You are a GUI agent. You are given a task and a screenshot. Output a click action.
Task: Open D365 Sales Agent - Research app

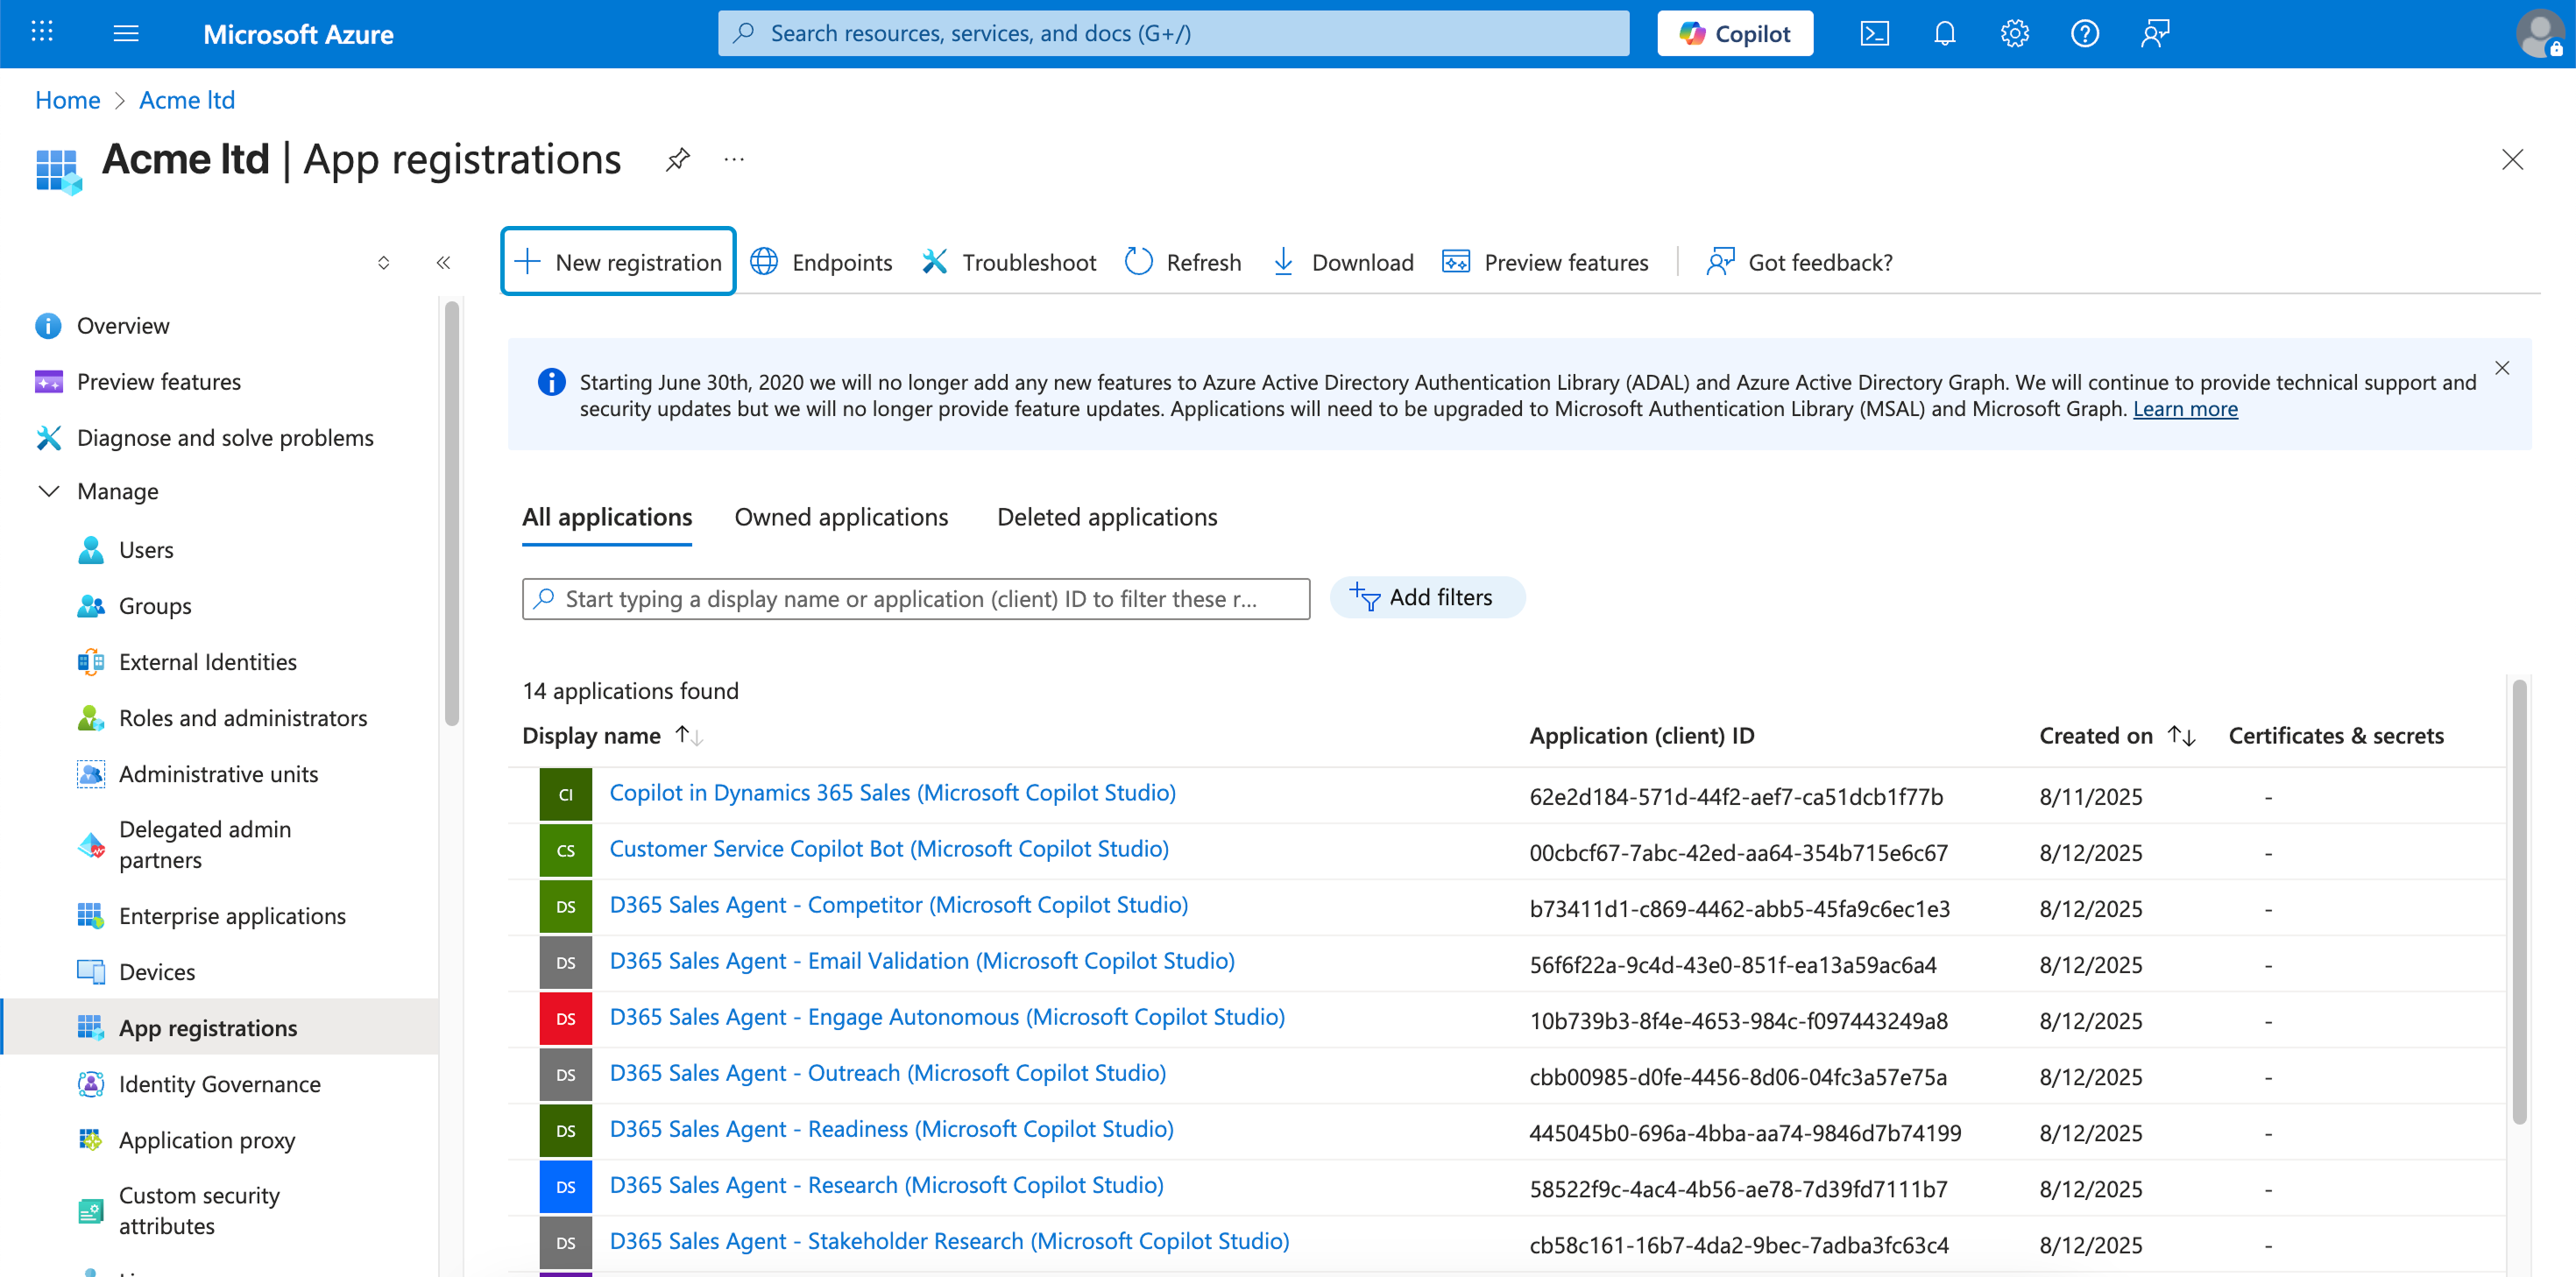point(886,1185)
